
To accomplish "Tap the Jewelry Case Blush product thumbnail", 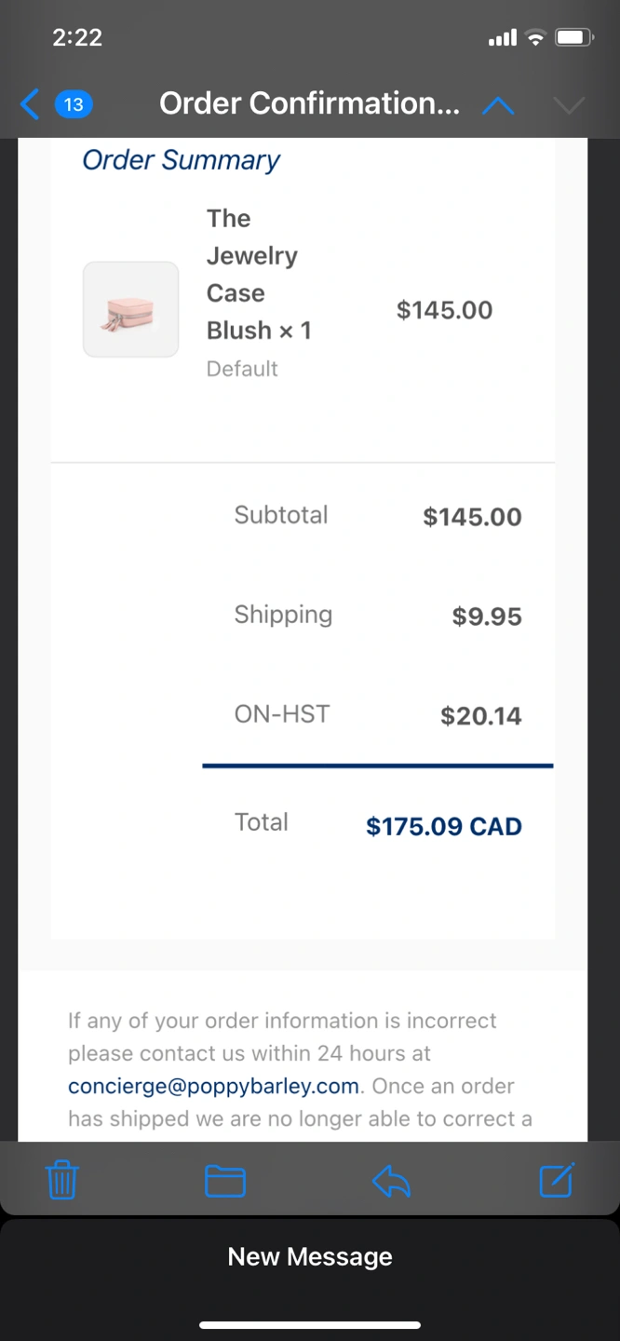I will point(130,309).
